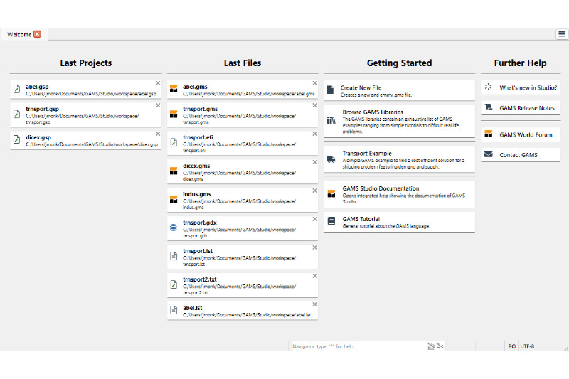
Task: Open the trnsport.gdx file name
Action: click(x=200, y=223)
